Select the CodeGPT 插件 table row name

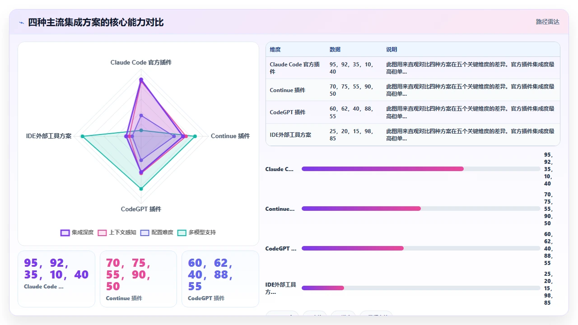[x=288, y=112]
